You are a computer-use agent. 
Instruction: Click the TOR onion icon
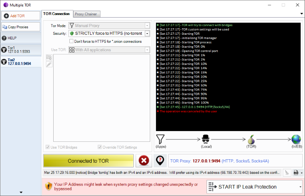coord(251,139)
